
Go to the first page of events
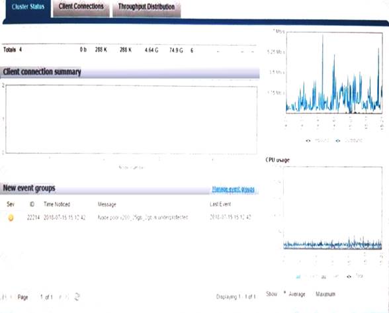pyautogui.click(x=4, y=297)
